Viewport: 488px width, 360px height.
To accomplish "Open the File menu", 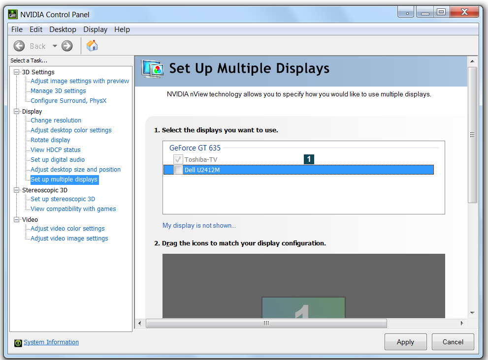I will click(x=17, y=30).
